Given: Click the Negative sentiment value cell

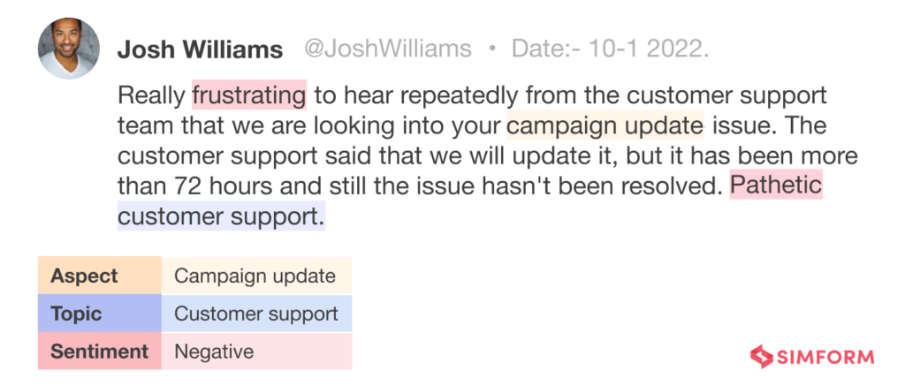Looking at the screenshot, I should click(215, 352).
